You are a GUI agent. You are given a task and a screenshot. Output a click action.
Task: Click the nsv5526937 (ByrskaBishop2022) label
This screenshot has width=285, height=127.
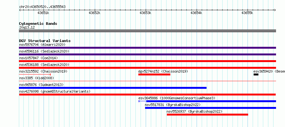pyautogui.click(x=194, y=111)
